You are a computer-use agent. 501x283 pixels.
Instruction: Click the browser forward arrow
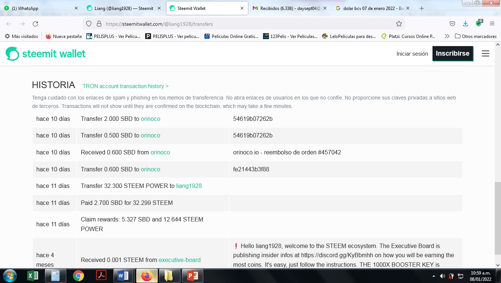[x=22, y=24]
